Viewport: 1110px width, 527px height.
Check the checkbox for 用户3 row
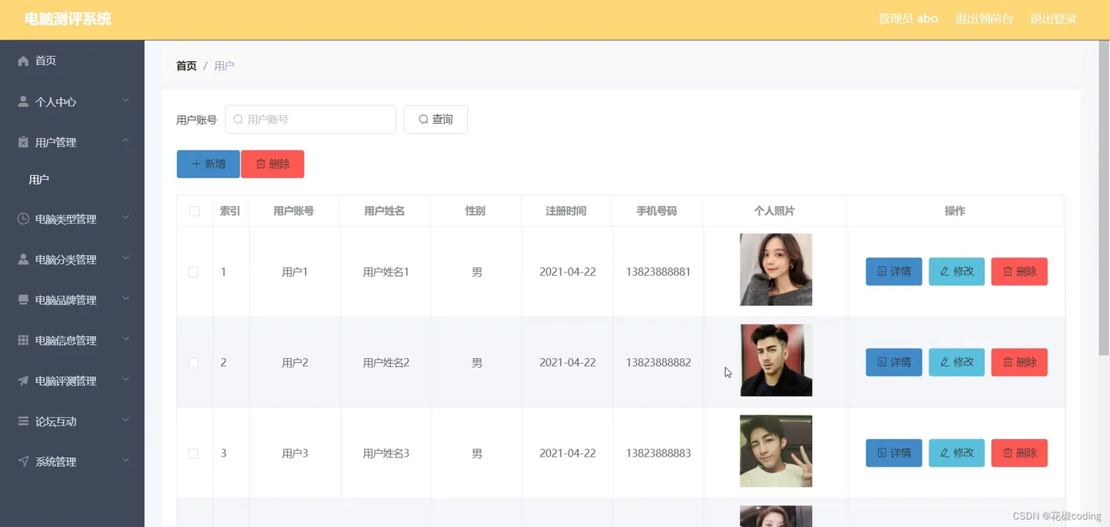click(193, 453)
